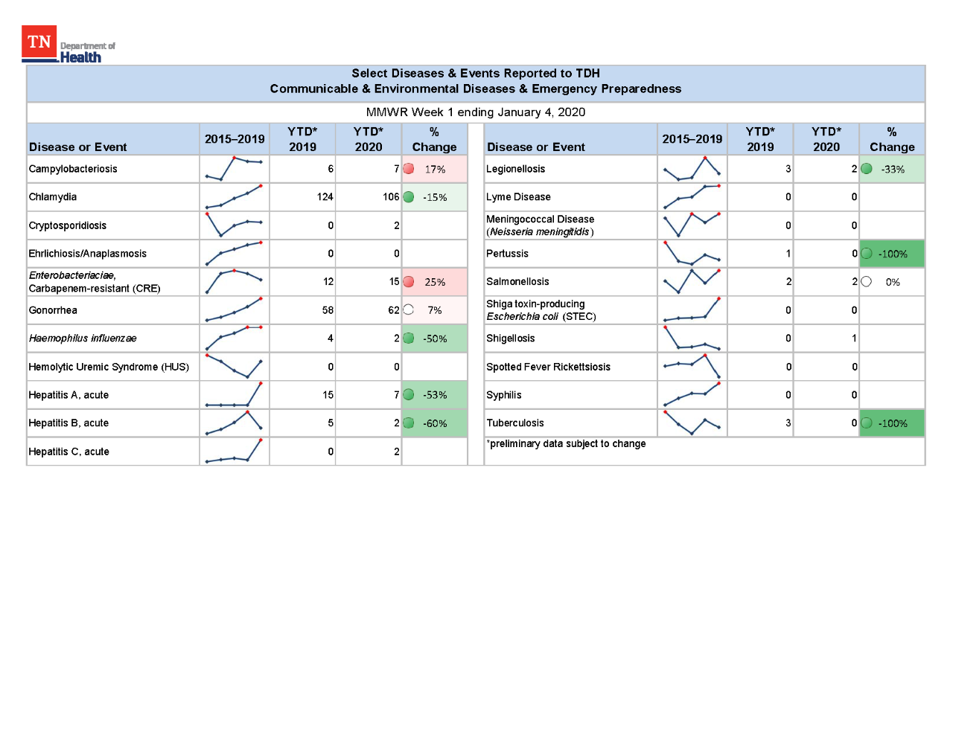Click the green dot for Hepatitis A, acute
This screenshot has width=953, height=735.
(x=409, y=395)
